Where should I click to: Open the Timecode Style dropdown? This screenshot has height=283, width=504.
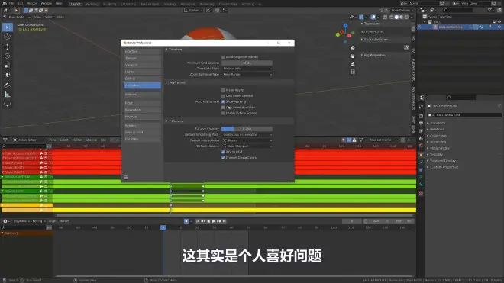(x=247, y=69)
